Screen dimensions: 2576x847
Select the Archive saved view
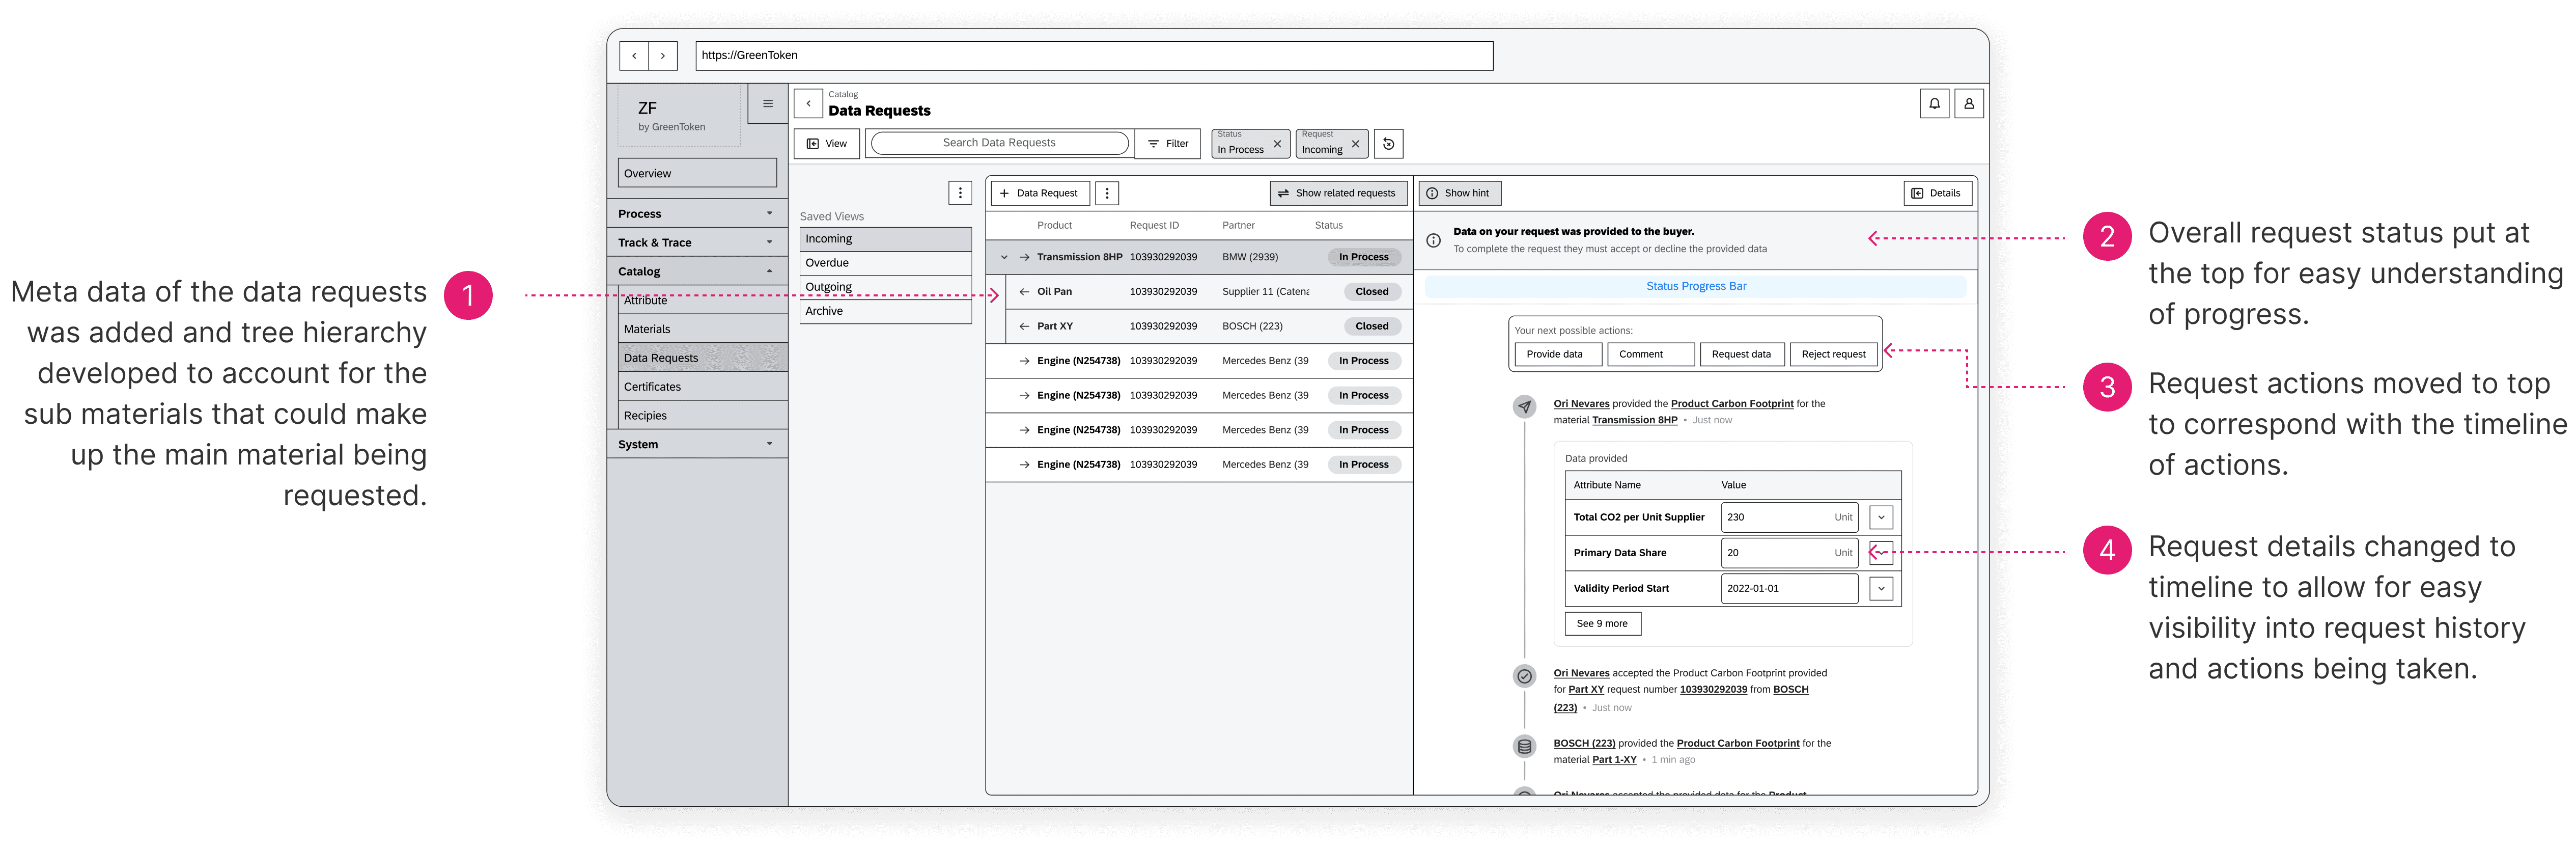(x=886, y=311)
